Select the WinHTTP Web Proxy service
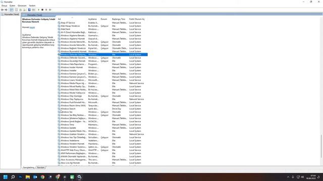 102,150
